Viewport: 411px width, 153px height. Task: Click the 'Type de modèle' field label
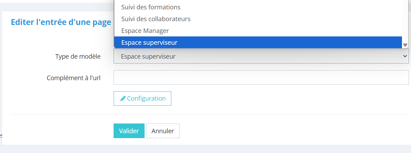(78, 56)
